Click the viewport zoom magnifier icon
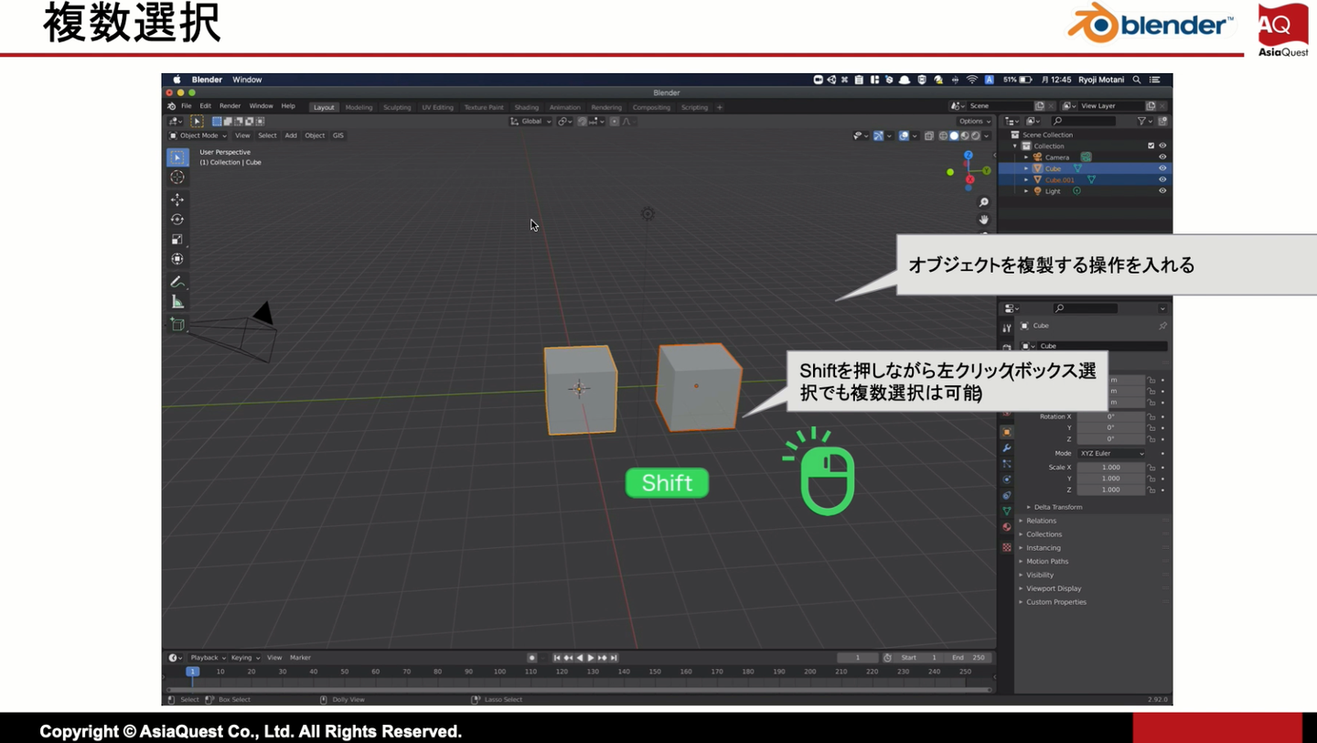 click(984, 202)
